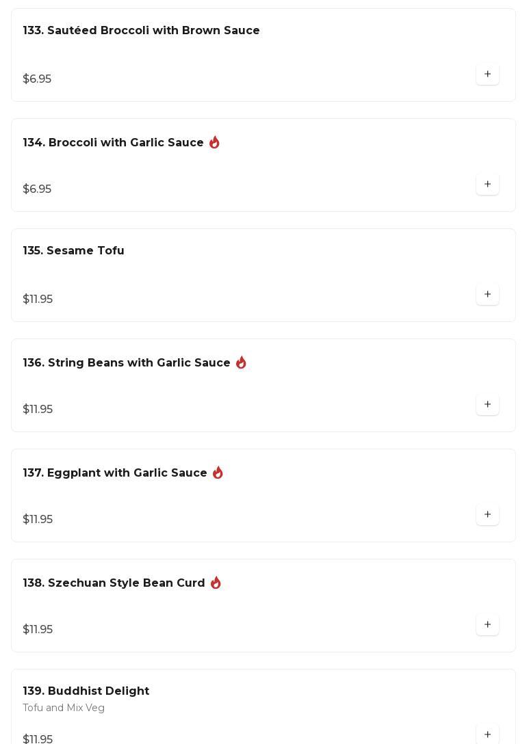
Task: Add Eggplant with Garlic Sauce to cart
Action: [487, 514]
